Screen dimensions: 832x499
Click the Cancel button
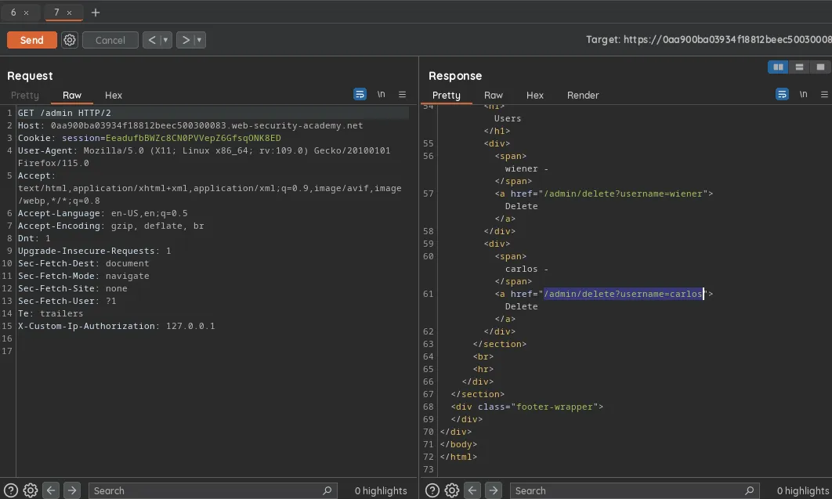110,40
